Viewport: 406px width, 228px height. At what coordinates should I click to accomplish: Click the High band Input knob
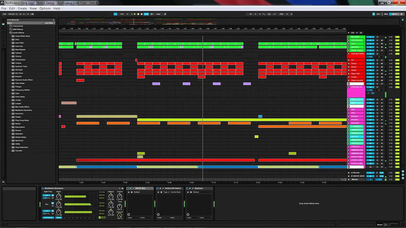59,196
